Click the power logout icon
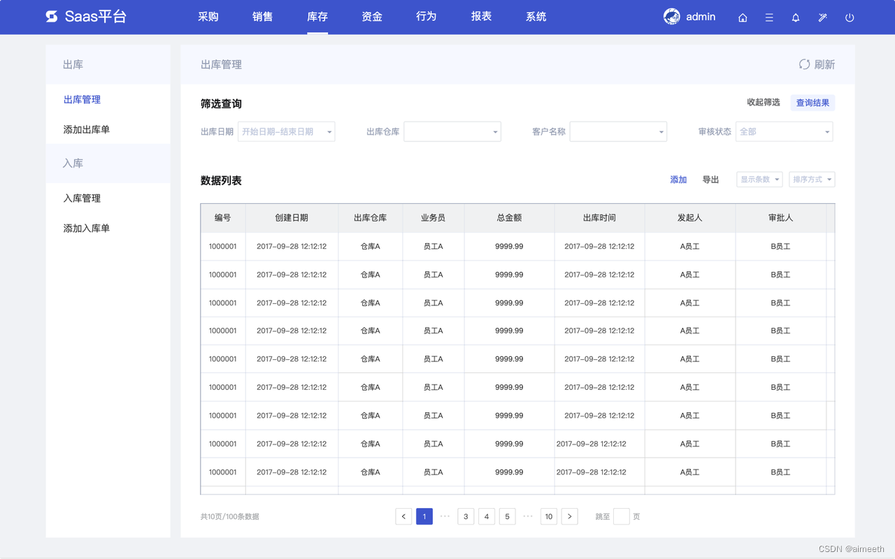 [x=850, y=17]
